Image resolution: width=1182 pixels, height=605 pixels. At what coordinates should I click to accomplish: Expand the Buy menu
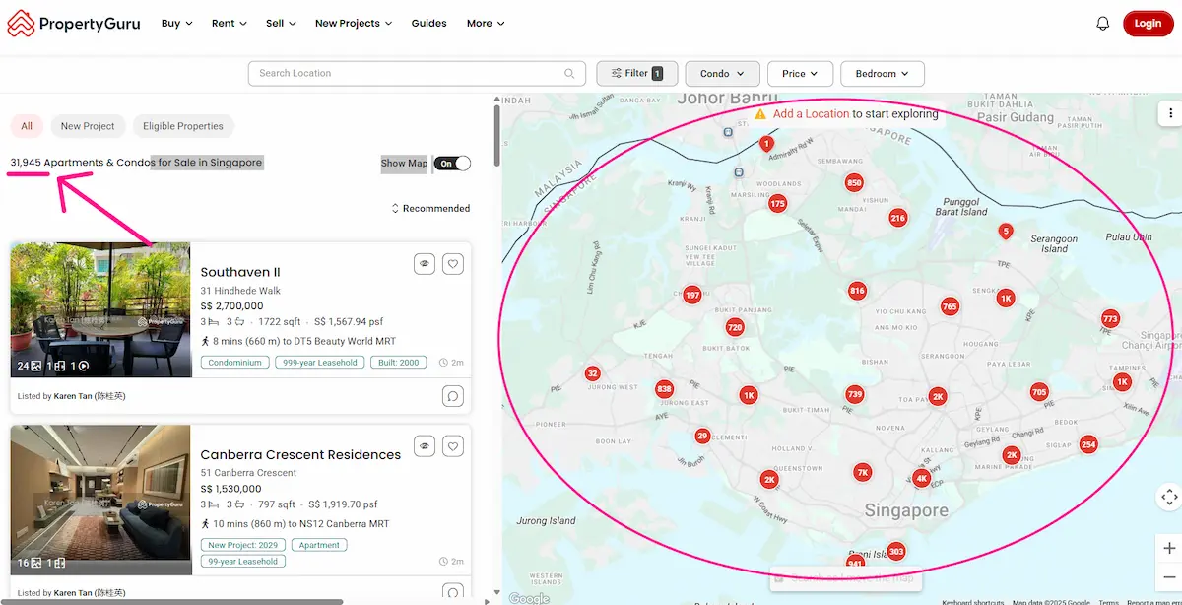click(177, 24)
